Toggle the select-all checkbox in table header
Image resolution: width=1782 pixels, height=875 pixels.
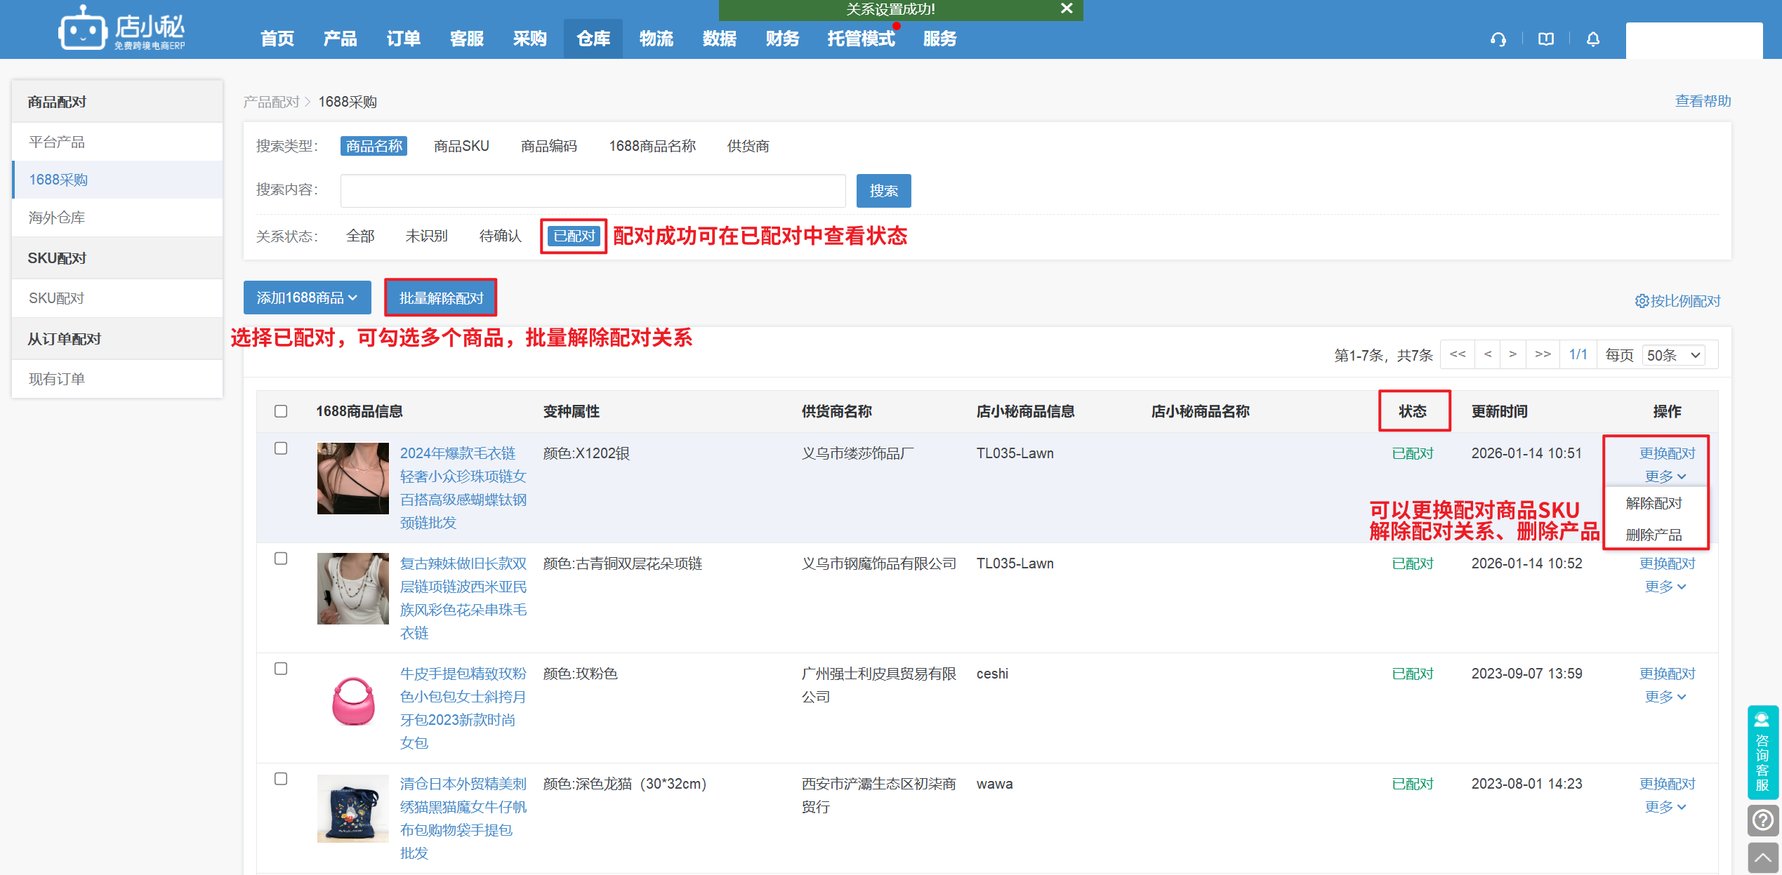pyautogui.click(x=281, y=411)
